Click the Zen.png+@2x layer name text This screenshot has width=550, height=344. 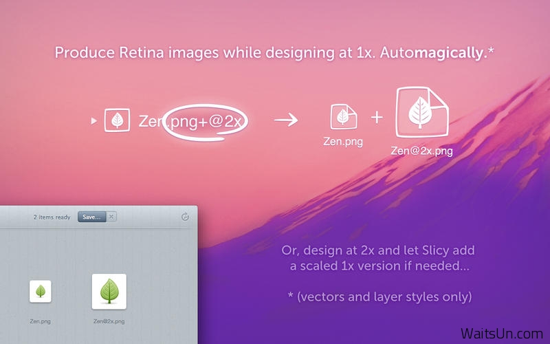point(190,122)
